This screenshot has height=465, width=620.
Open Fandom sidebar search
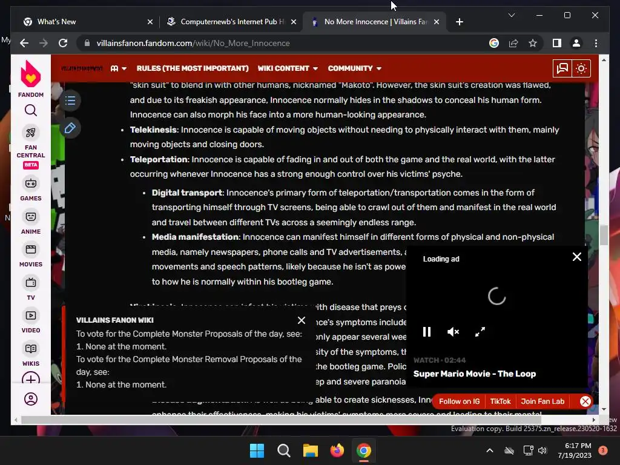30,110
